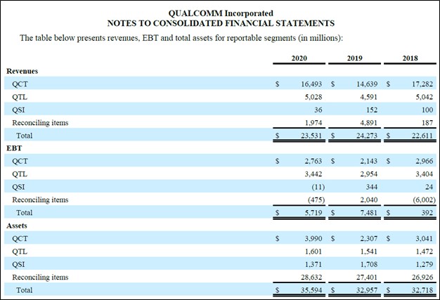Click QTL EBT value 2,954
This screenshot has height=300, width=440.
click(x=369, y=174)
